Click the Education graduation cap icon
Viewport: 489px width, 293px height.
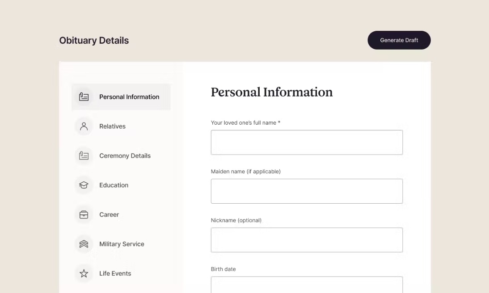coord(84,185)
